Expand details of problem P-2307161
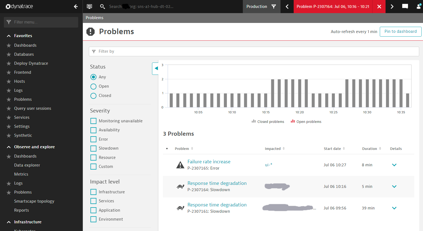Viewport: 423px width, 231px height. (x=394, y=208)
